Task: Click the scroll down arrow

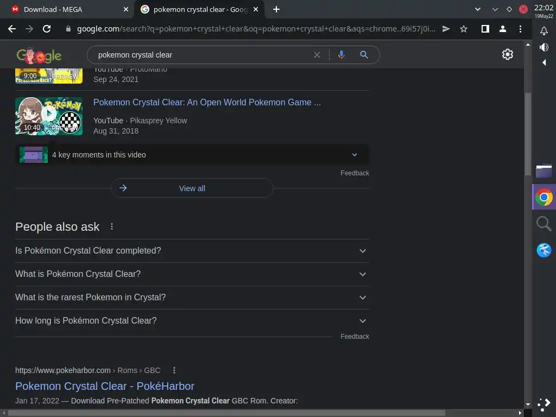Action: point(528,404)
